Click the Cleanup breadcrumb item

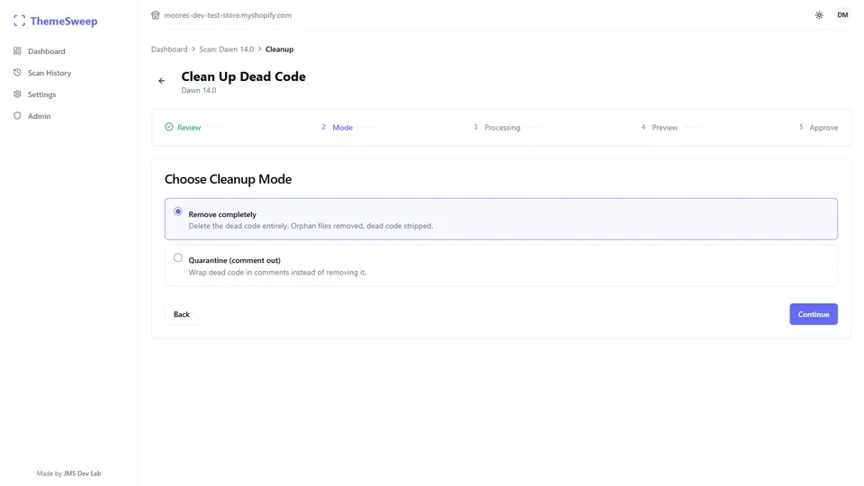pyautogui.click(x=279, y=49)
